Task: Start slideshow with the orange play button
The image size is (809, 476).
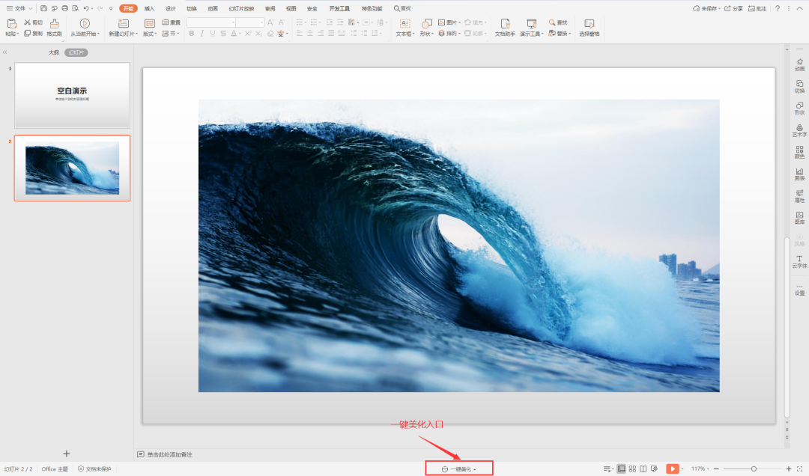Action: 672,469
